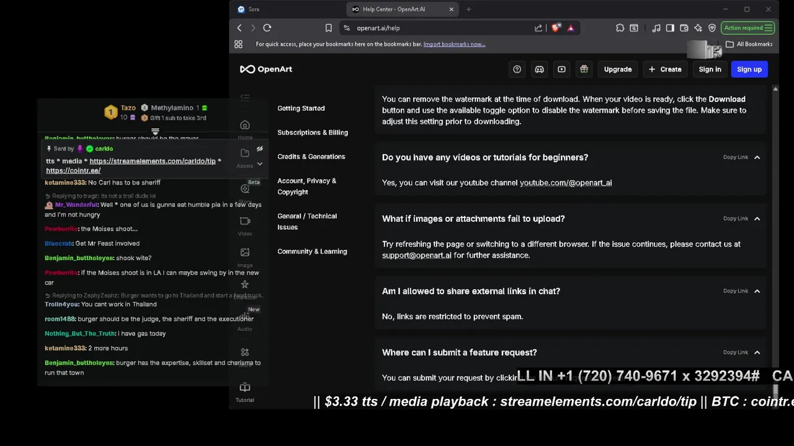This screenshot has width=794, height=446.
Task: Switch to the Sora browser tab
Action: coord(285,9)
